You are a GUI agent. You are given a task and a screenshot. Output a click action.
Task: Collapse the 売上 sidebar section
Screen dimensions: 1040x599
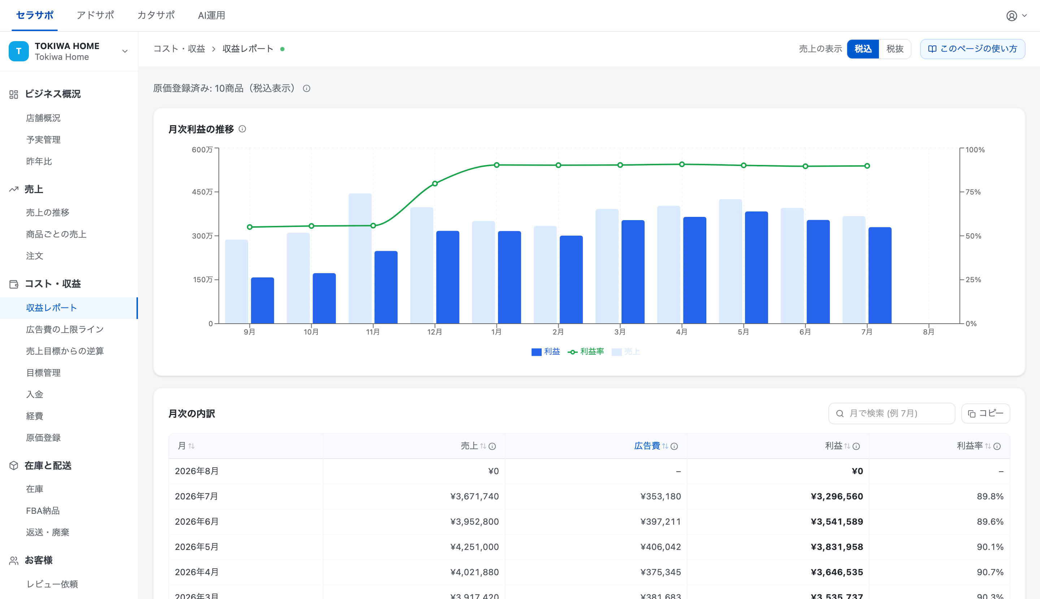[34, 189]
